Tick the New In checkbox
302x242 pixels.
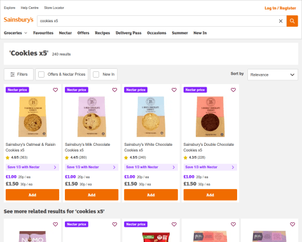[x=96, y=75]
